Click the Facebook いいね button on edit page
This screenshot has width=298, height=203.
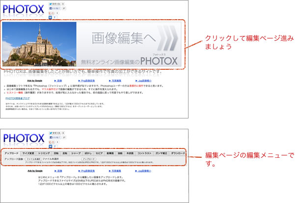tap(55, 137)
